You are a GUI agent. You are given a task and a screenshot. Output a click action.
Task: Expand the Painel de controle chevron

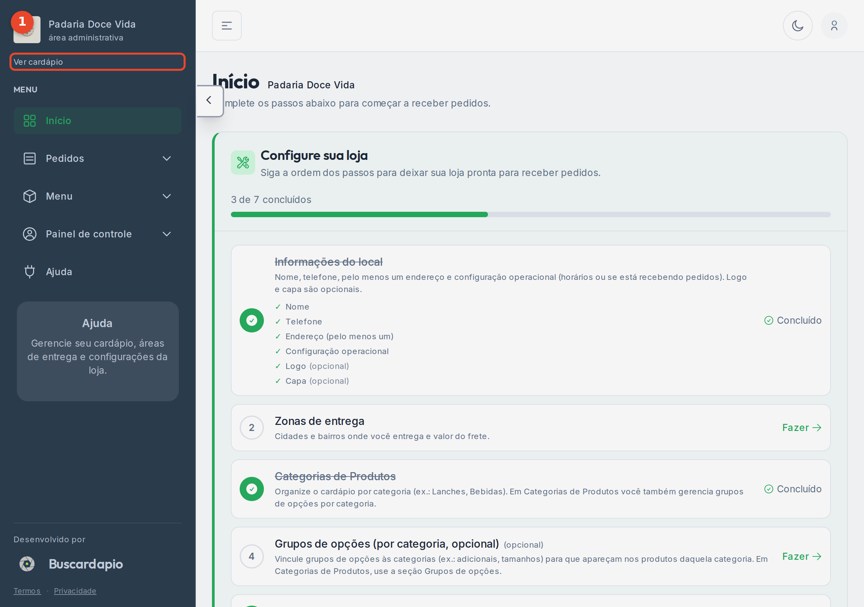click(x=167, y=234)
